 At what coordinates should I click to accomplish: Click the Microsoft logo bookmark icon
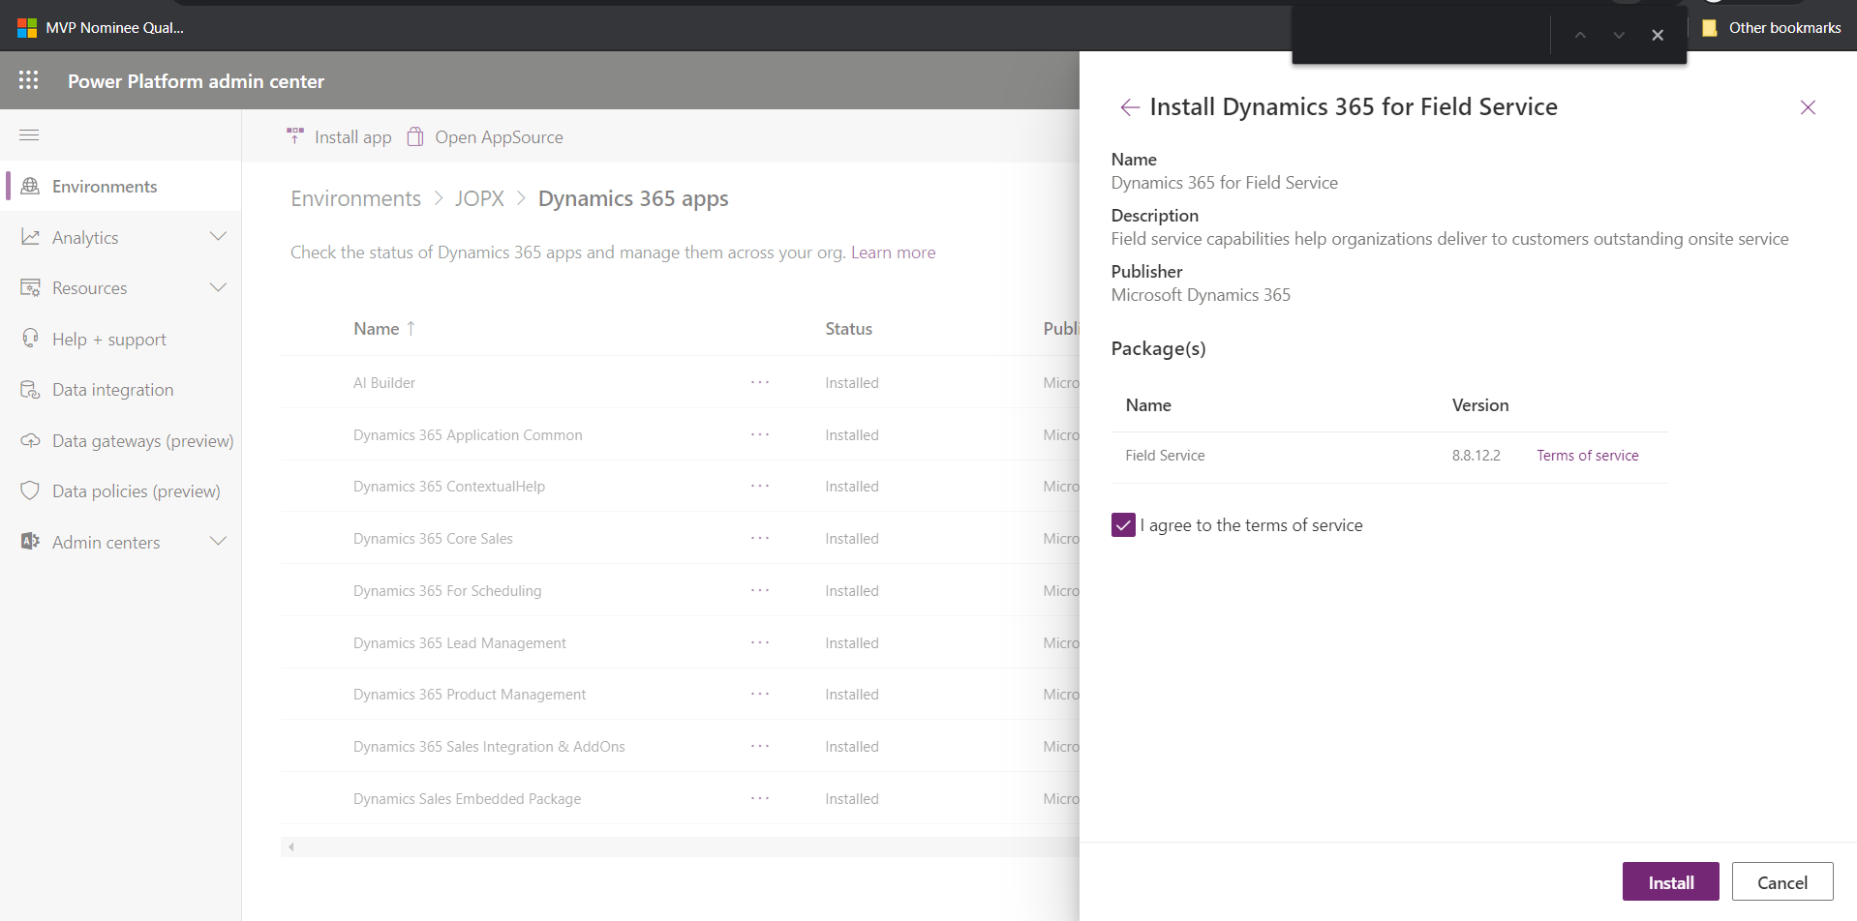(27, 28)
